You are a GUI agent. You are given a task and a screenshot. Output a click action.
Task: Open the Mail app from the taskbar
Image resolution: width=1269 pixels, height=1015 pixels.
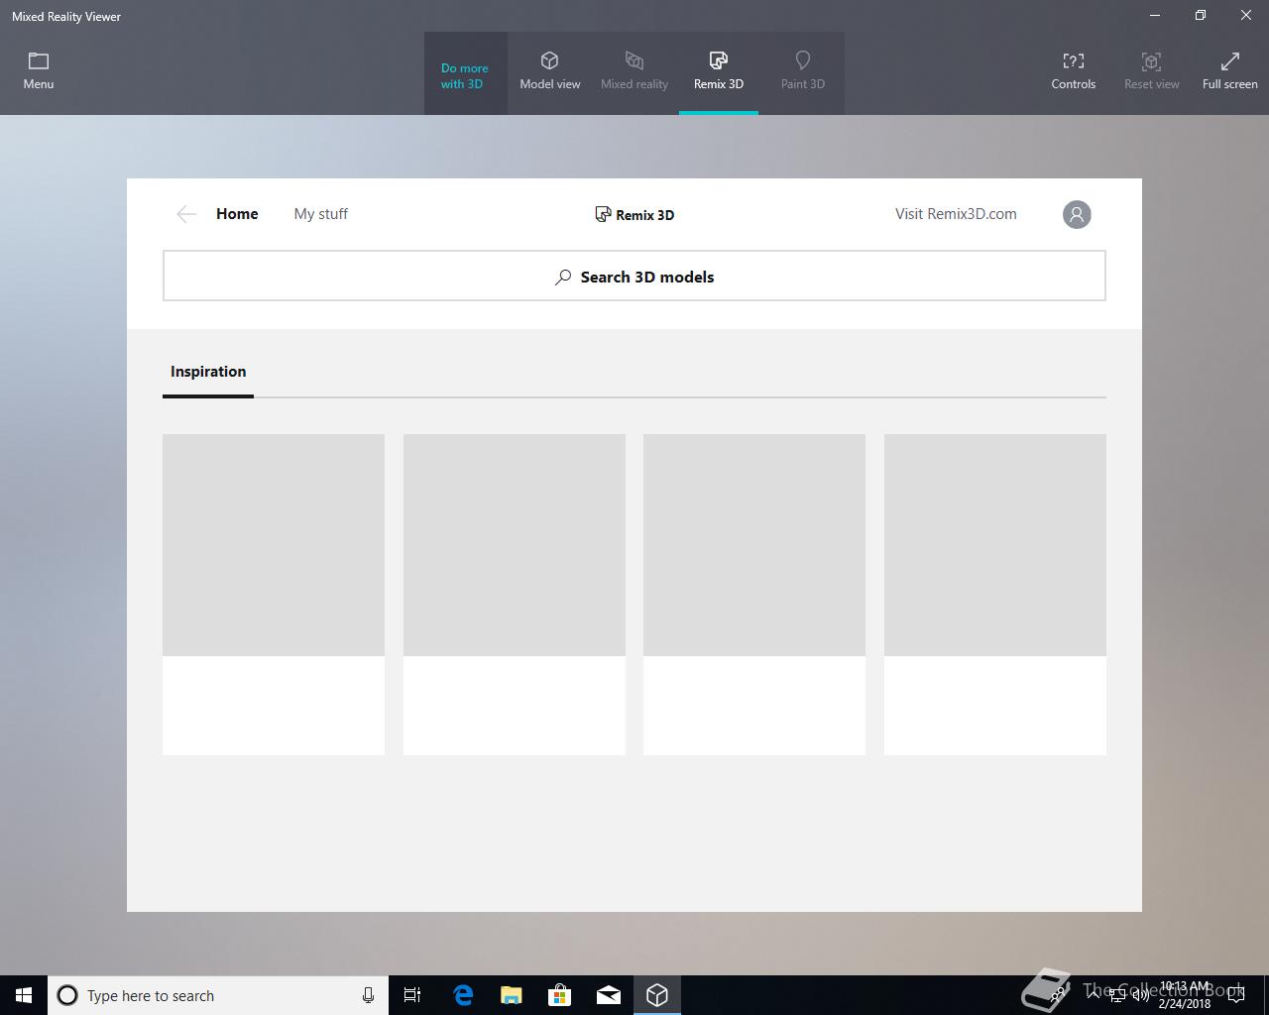(609, 995)
